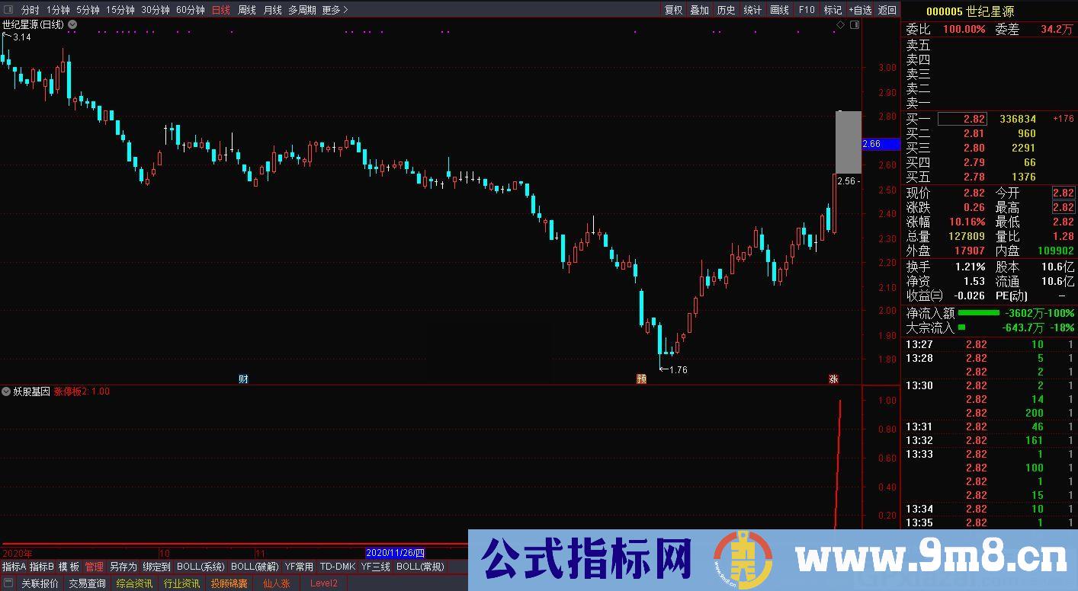The height and width of the screenshot is (591, 1078).
Task: Select the 15分钟 period
Action: tap(120, 10)
